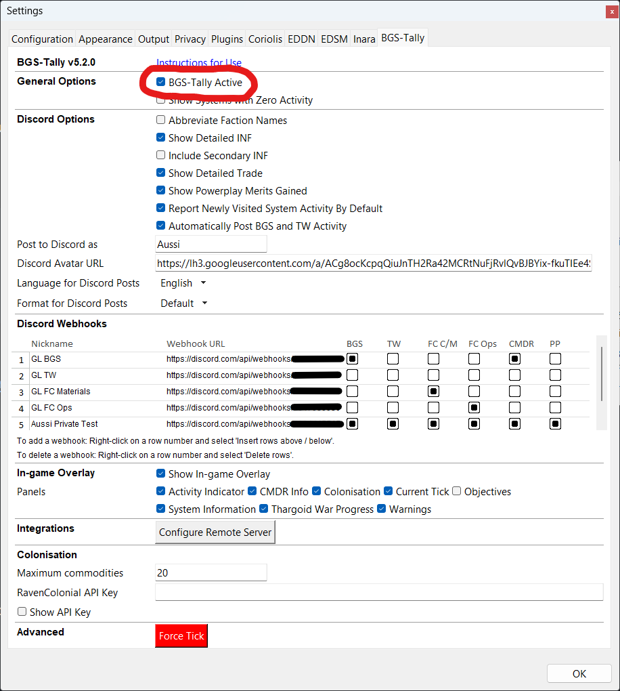
Task: Click the webhooks table vertical scrollbar
Action: (602, 382)
